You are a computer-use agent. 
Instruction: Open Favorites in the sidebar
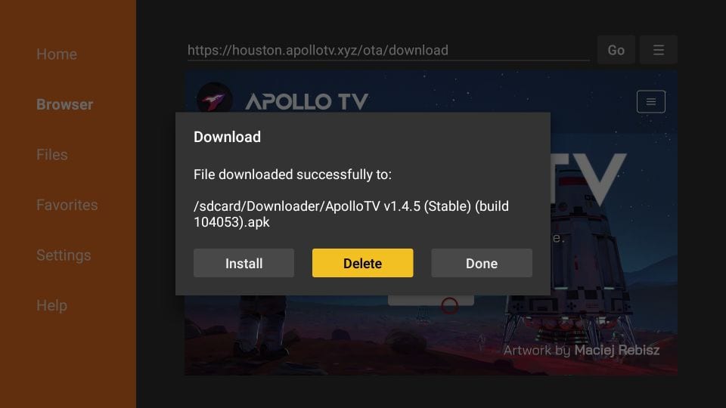pyautogui.click(x=67, y=205)
